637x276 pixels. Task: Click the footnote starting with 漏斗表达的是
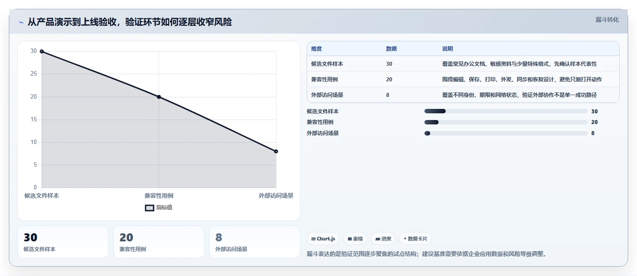427,254
